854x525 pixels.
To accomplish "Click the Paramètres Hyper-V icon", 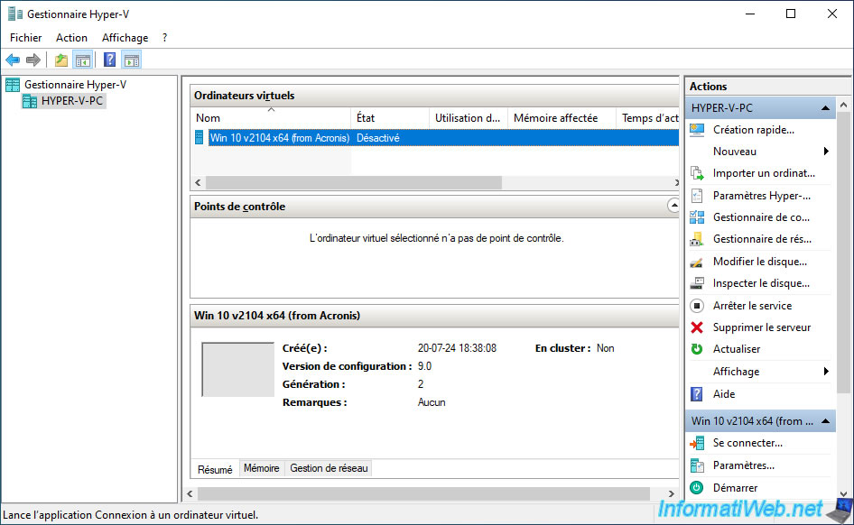I will (697, 196).
